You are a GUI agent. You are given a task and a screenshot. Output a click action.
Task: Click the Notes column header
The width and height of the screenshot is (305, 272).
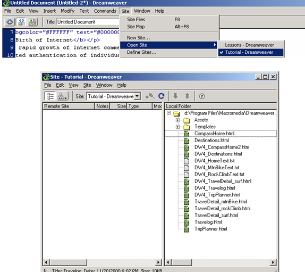click(103, 106)
